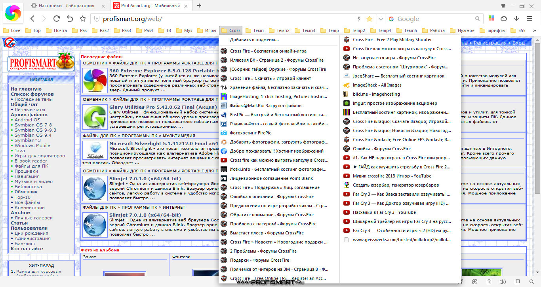Open Мувик crossfire 2013 Игнор - YouTube bookmark
Screen dimensions: 541x287
400,176
